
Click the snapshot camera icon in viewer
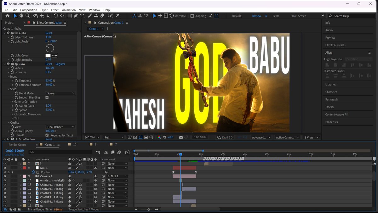pyautogui.click(x=181, y=137)
